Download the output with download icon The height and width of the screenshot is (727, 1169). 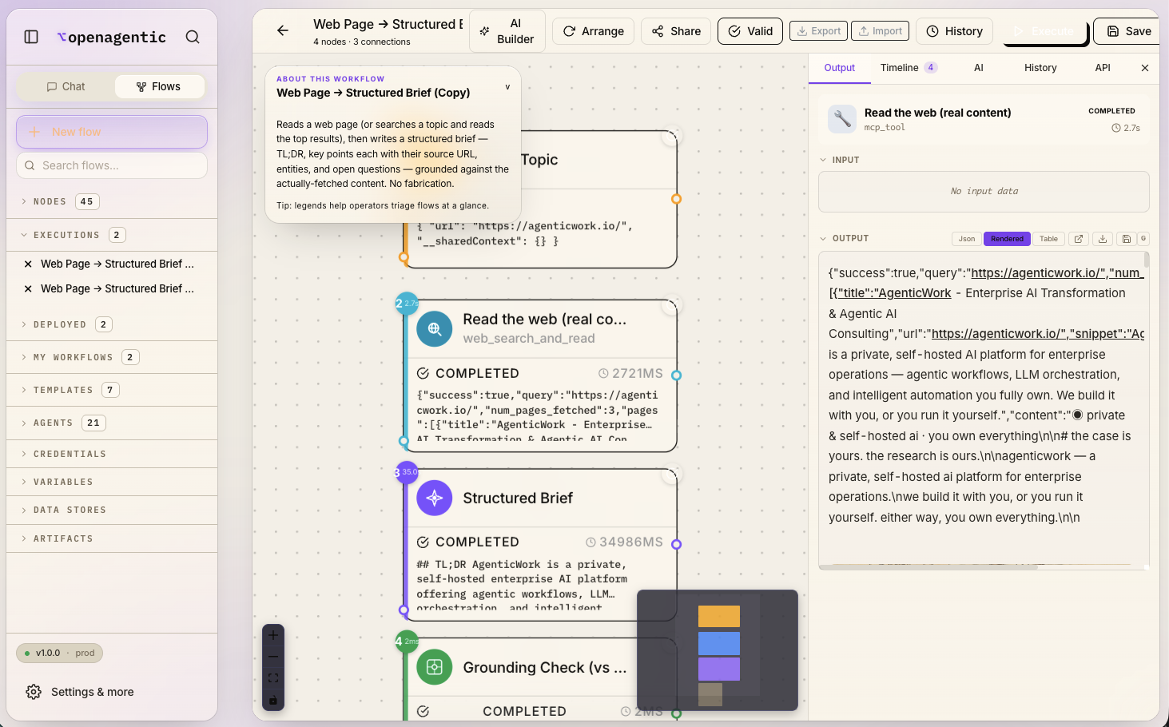pyautogui.click(x=1103, y=239)
